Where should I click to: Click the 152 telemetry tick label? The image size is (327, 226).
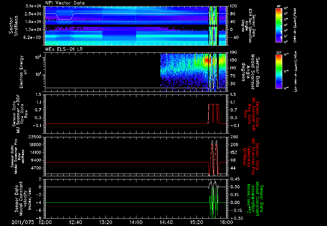233,152
